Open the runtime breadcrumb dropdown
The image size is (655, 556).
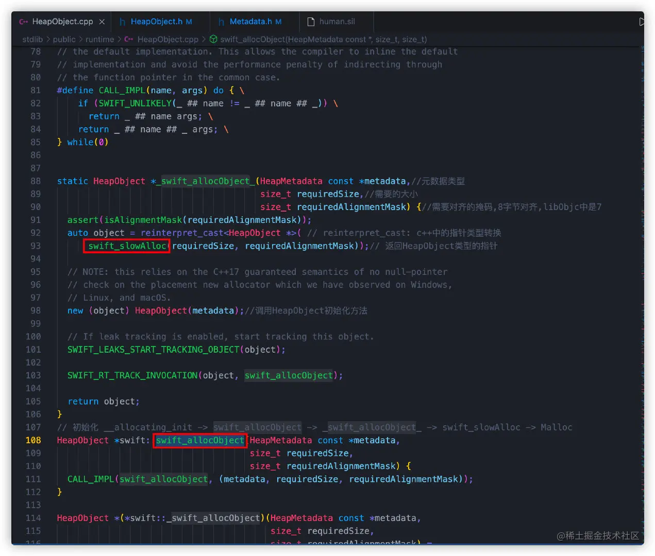(x=99, y=39)
